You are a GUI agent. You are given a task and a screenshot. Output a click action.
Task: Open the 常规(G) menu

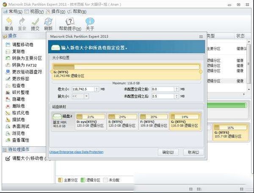pyautogui.click(x=13, y=11)
